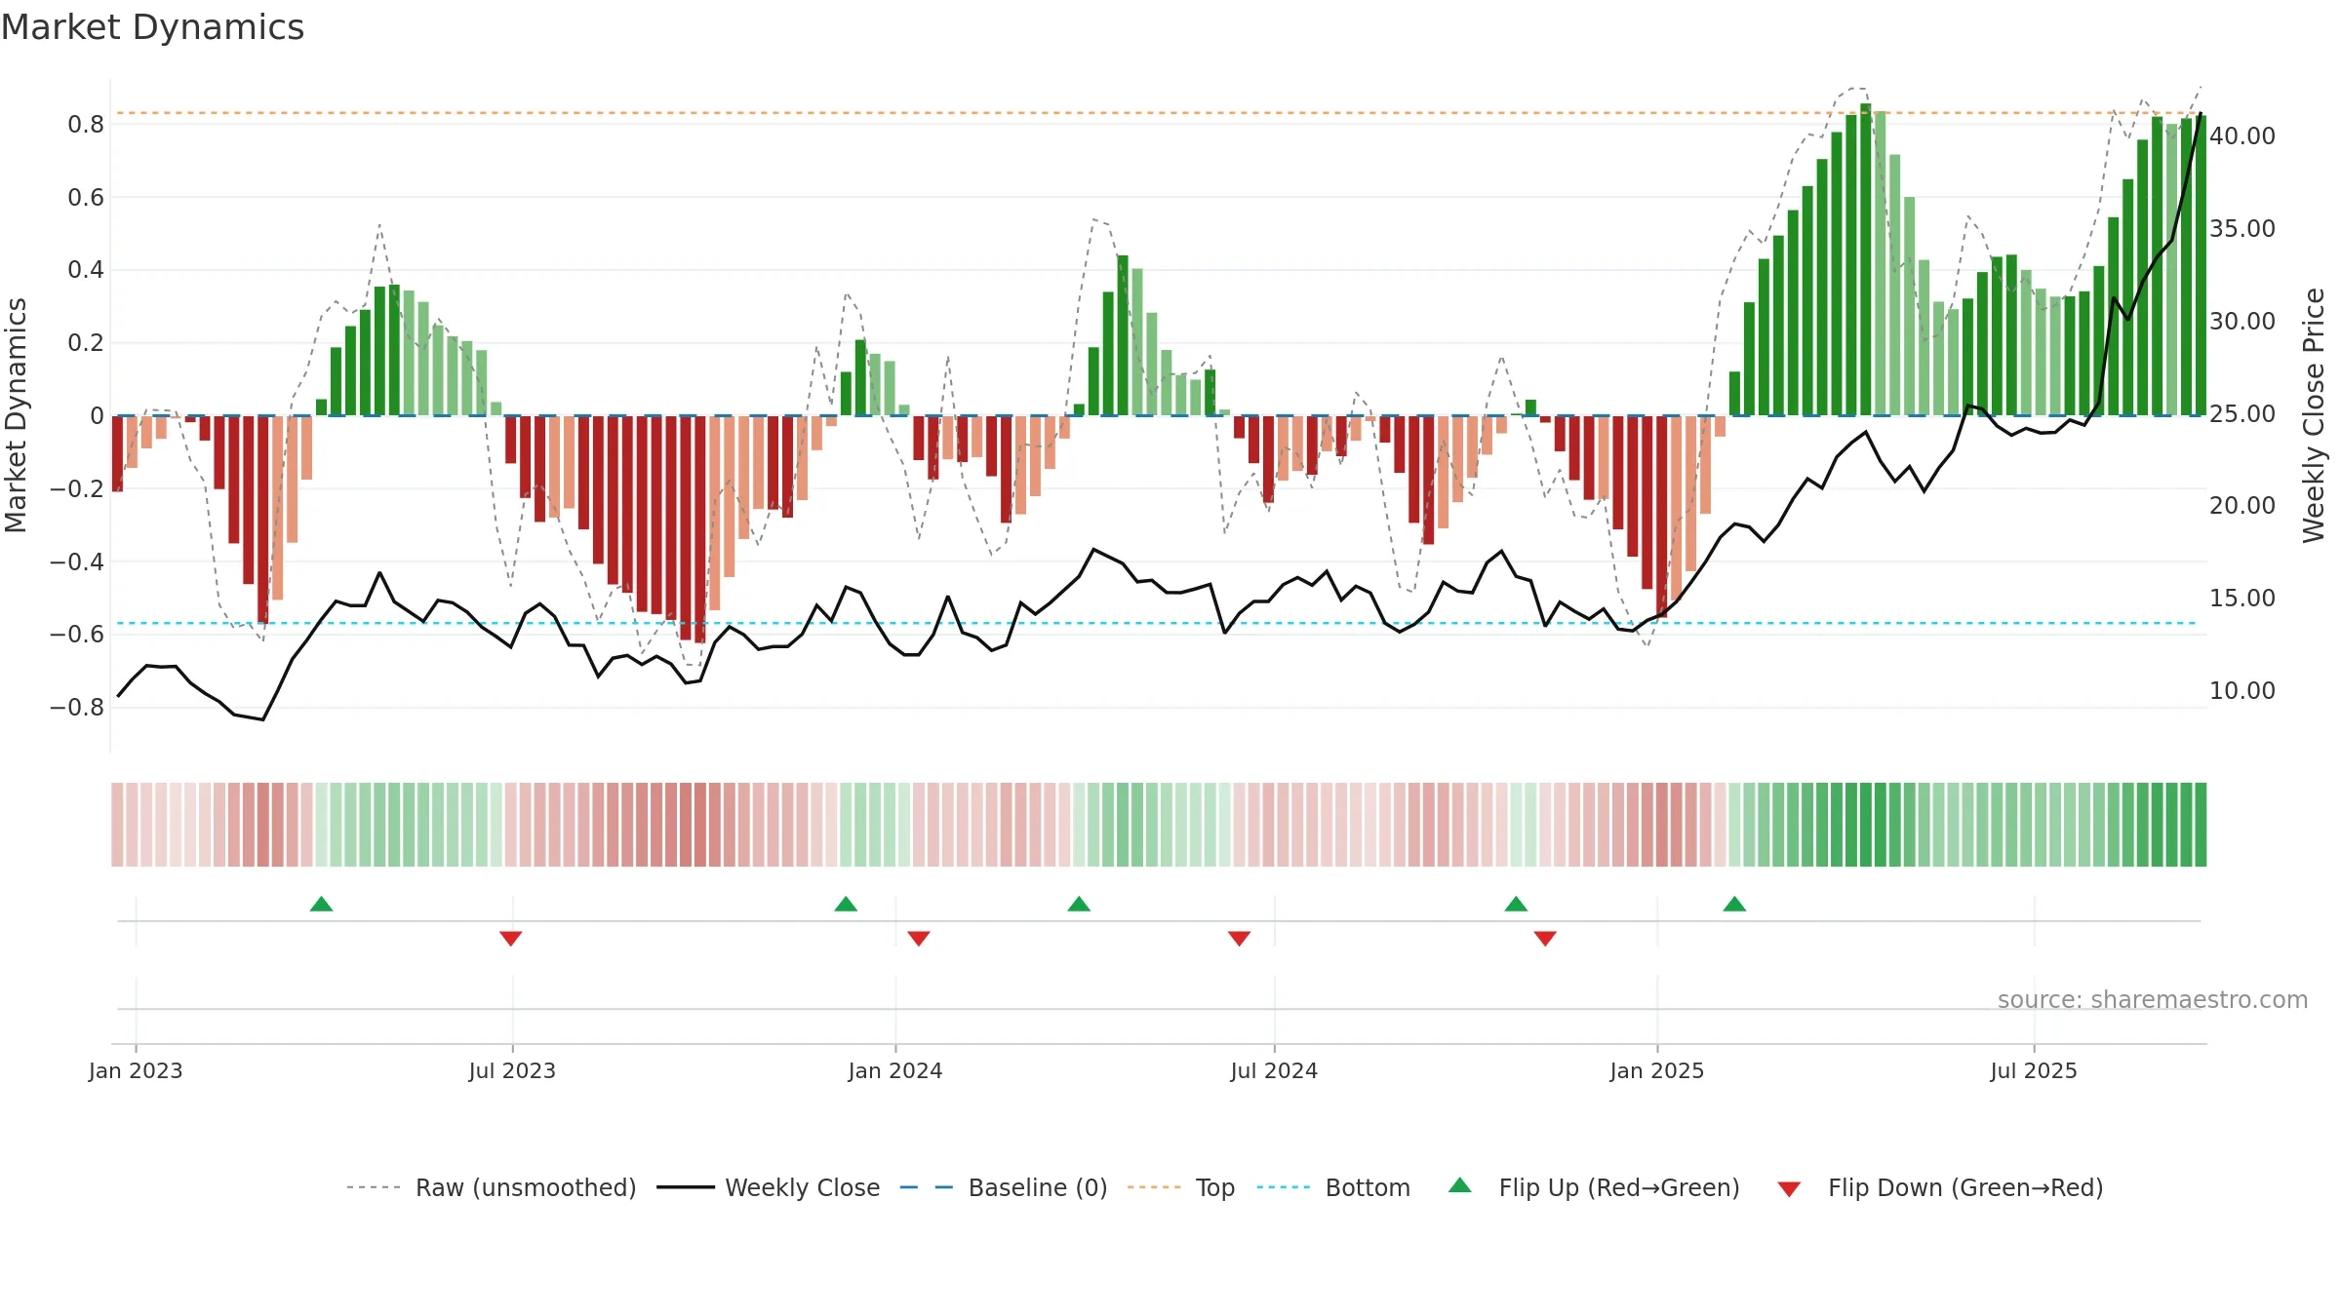Click the 10.00 price axis label
Image resolution: width=2341 pixels, height=1316 pixels.
click(x=2242, y=691)
